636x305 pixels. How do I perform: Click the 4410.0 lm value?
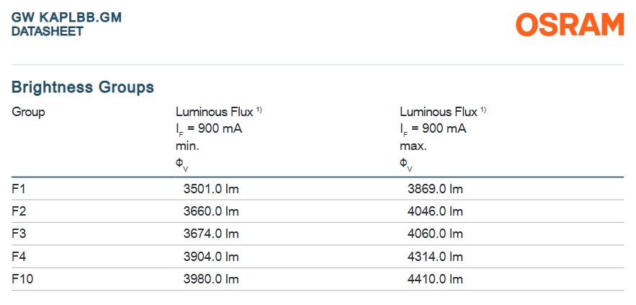coord(435,280)
